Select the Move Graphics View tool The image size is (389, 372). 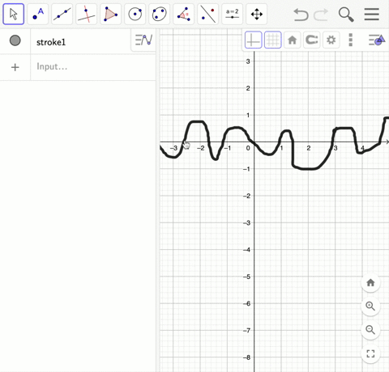[257, 14]
